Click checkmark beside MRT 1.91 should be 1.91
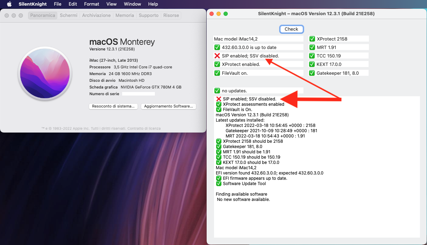The height and width of the screenshot is (245, 427). coord(219,152)
